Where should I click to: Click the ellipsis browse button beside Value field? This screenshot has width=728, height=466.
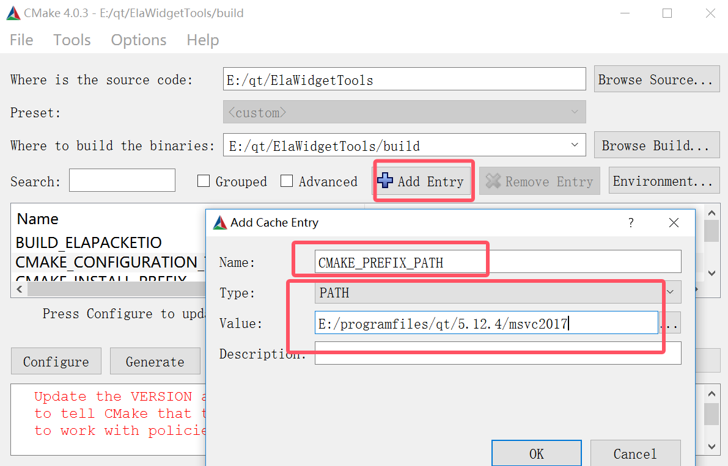(671, 323)
